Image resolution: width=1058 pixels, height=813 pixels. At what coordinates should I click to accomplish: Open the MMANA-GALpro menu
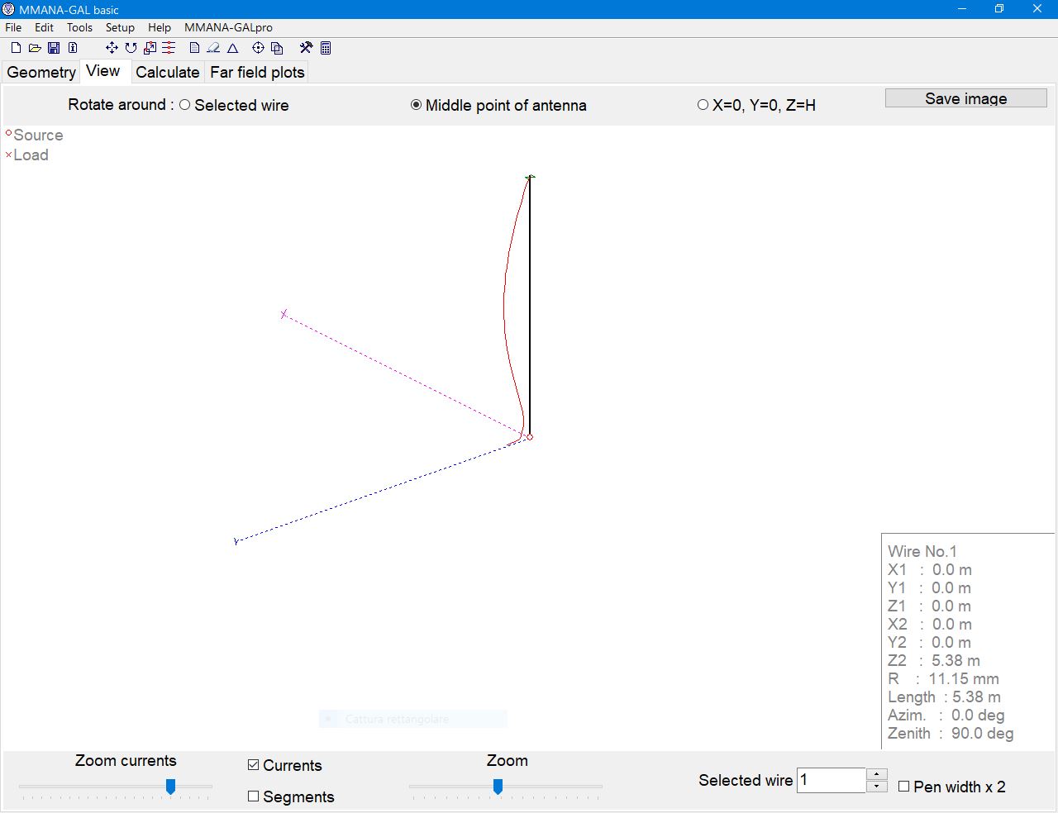pos(228,27)
